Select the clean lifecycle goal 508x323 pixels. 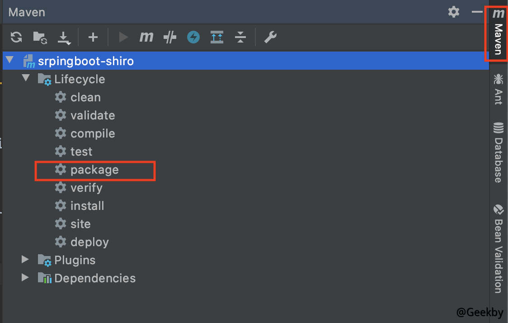pyautogui.click(x=85, y=97)
